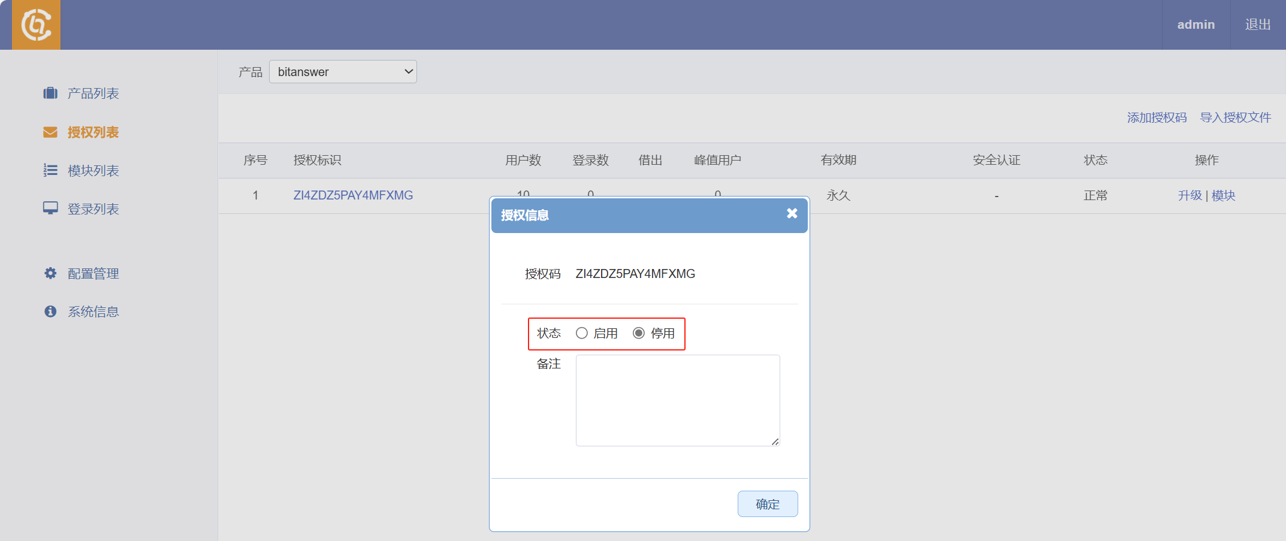Open 系统信息 in the sidebar
1286x541 pixels.
[93, 312]
